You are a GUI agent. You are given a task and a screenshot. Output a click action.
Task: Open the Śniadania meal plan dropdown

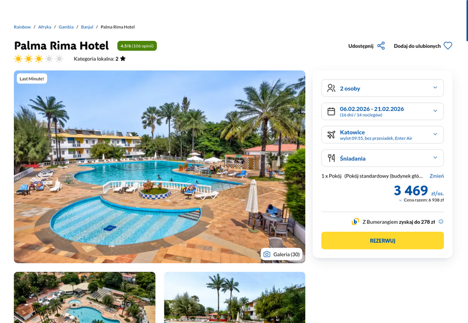click(383, 158)
